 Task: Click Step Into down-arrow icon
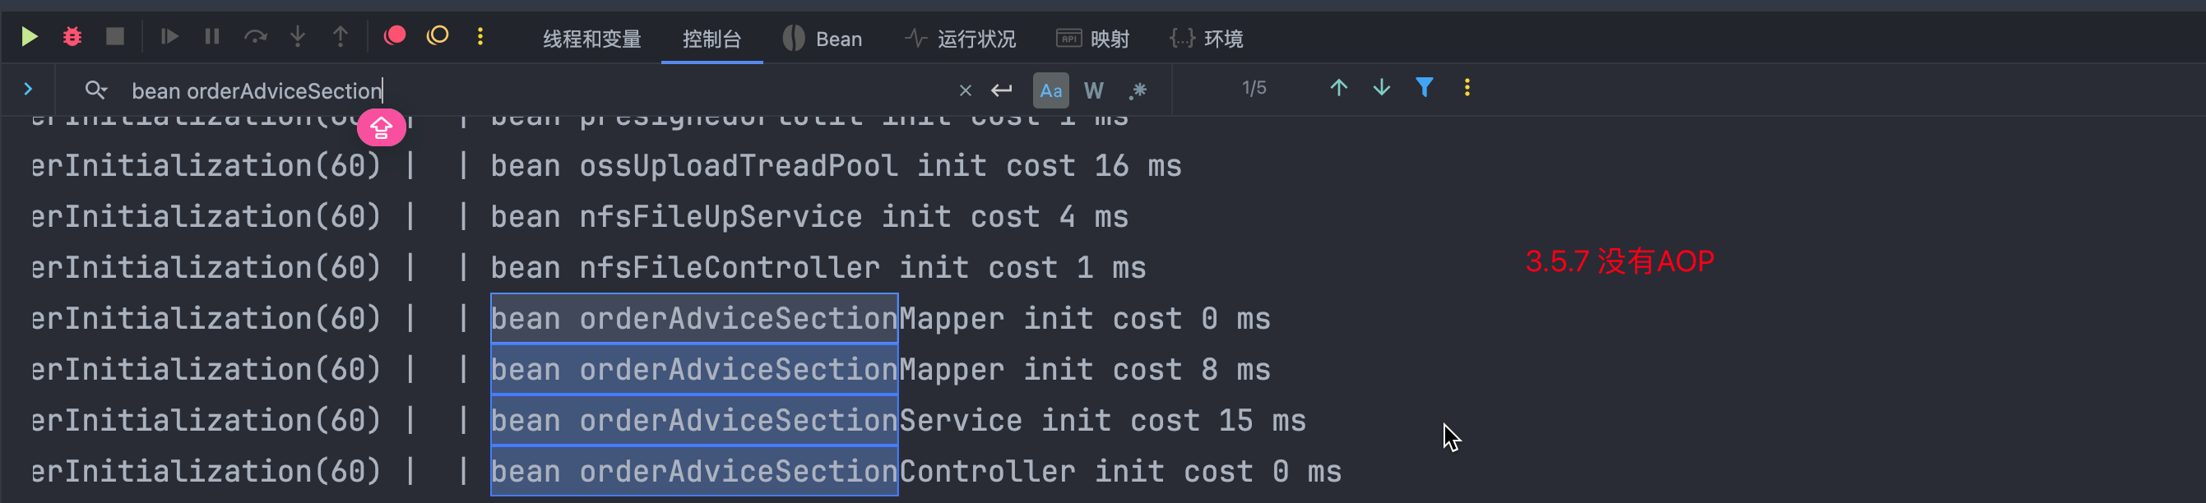297,36
